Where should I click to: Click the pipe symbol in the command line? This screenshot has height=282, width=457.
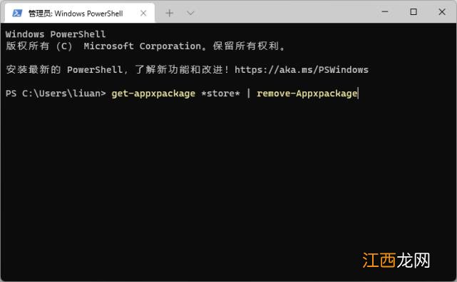click(248, 93)
